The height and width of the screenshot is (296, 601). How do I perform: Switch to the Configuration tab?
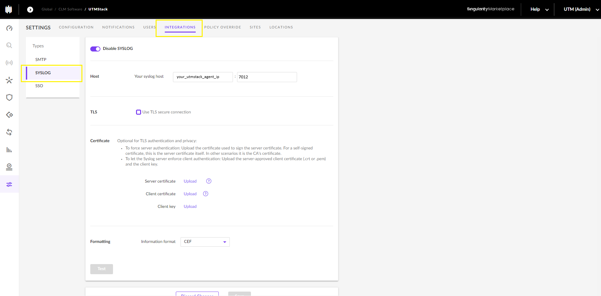[x=76, y=27]
